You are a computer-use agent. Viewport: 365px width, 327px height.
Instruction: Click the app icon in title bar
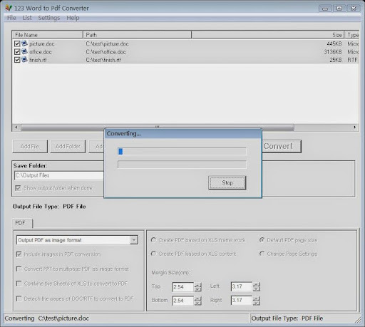[x=9, y=8]
